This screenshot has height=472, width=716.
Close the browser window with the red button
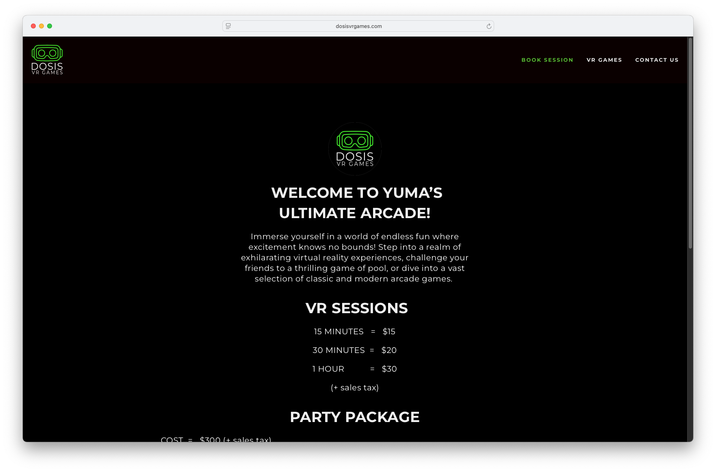pyautogui.click(x=33, y=26)
